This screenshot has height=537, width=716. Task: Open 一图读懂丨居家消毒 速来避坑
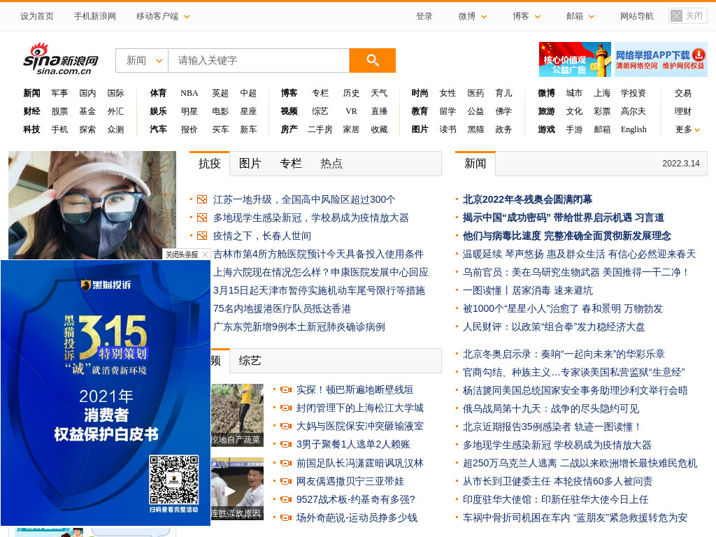[x=527, y=291]
